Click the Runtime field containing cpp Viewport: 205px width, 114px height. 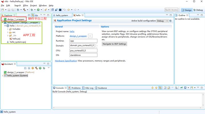pyautogui.click(x=83, y=41)
